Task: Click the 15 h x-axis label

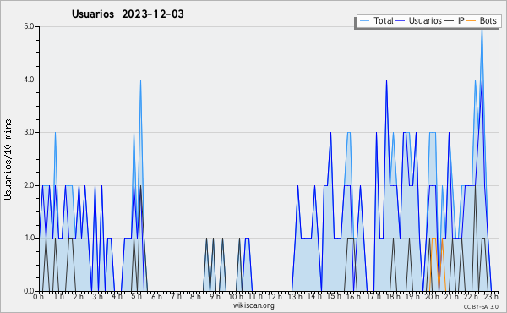Action: coord(334,296)
